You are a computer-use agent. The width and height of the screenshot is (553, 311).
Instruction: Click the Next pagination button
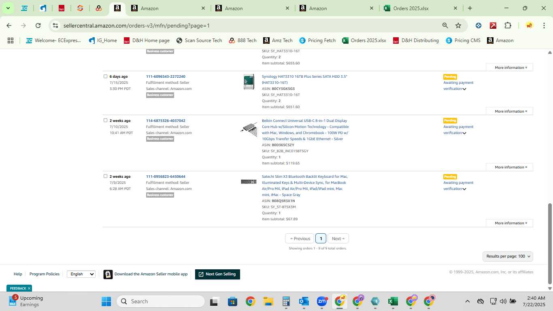pyautogui.click(x=338, y=239)
